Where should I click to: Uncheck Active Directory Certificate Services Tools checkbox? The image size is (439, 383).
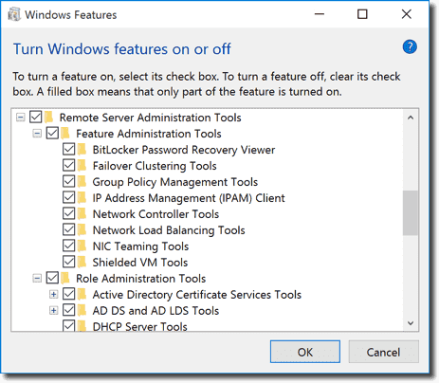[x=68, y=294]
